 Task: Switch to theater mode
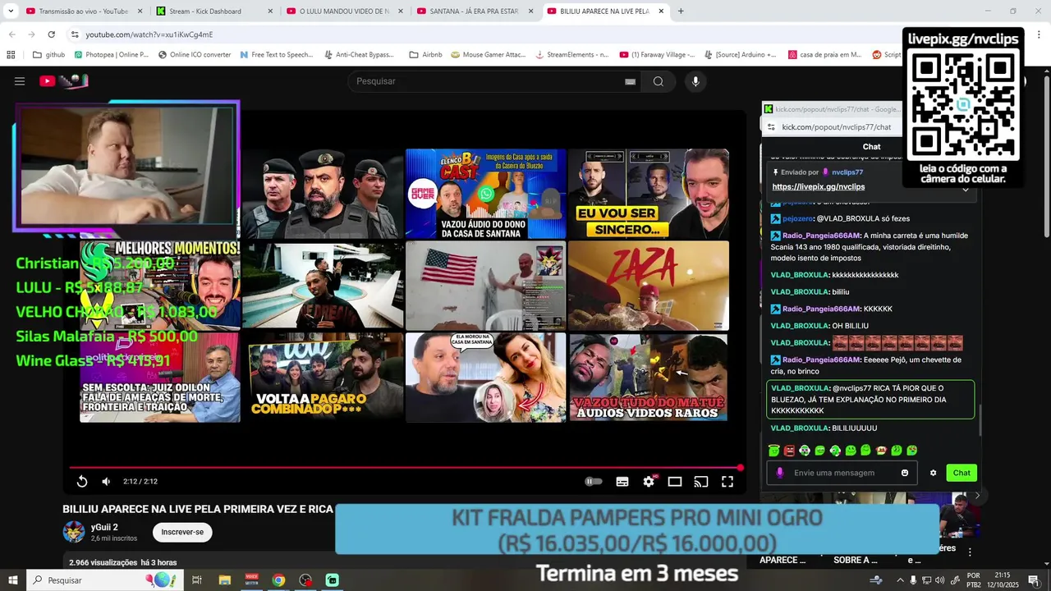click(675, 482)
